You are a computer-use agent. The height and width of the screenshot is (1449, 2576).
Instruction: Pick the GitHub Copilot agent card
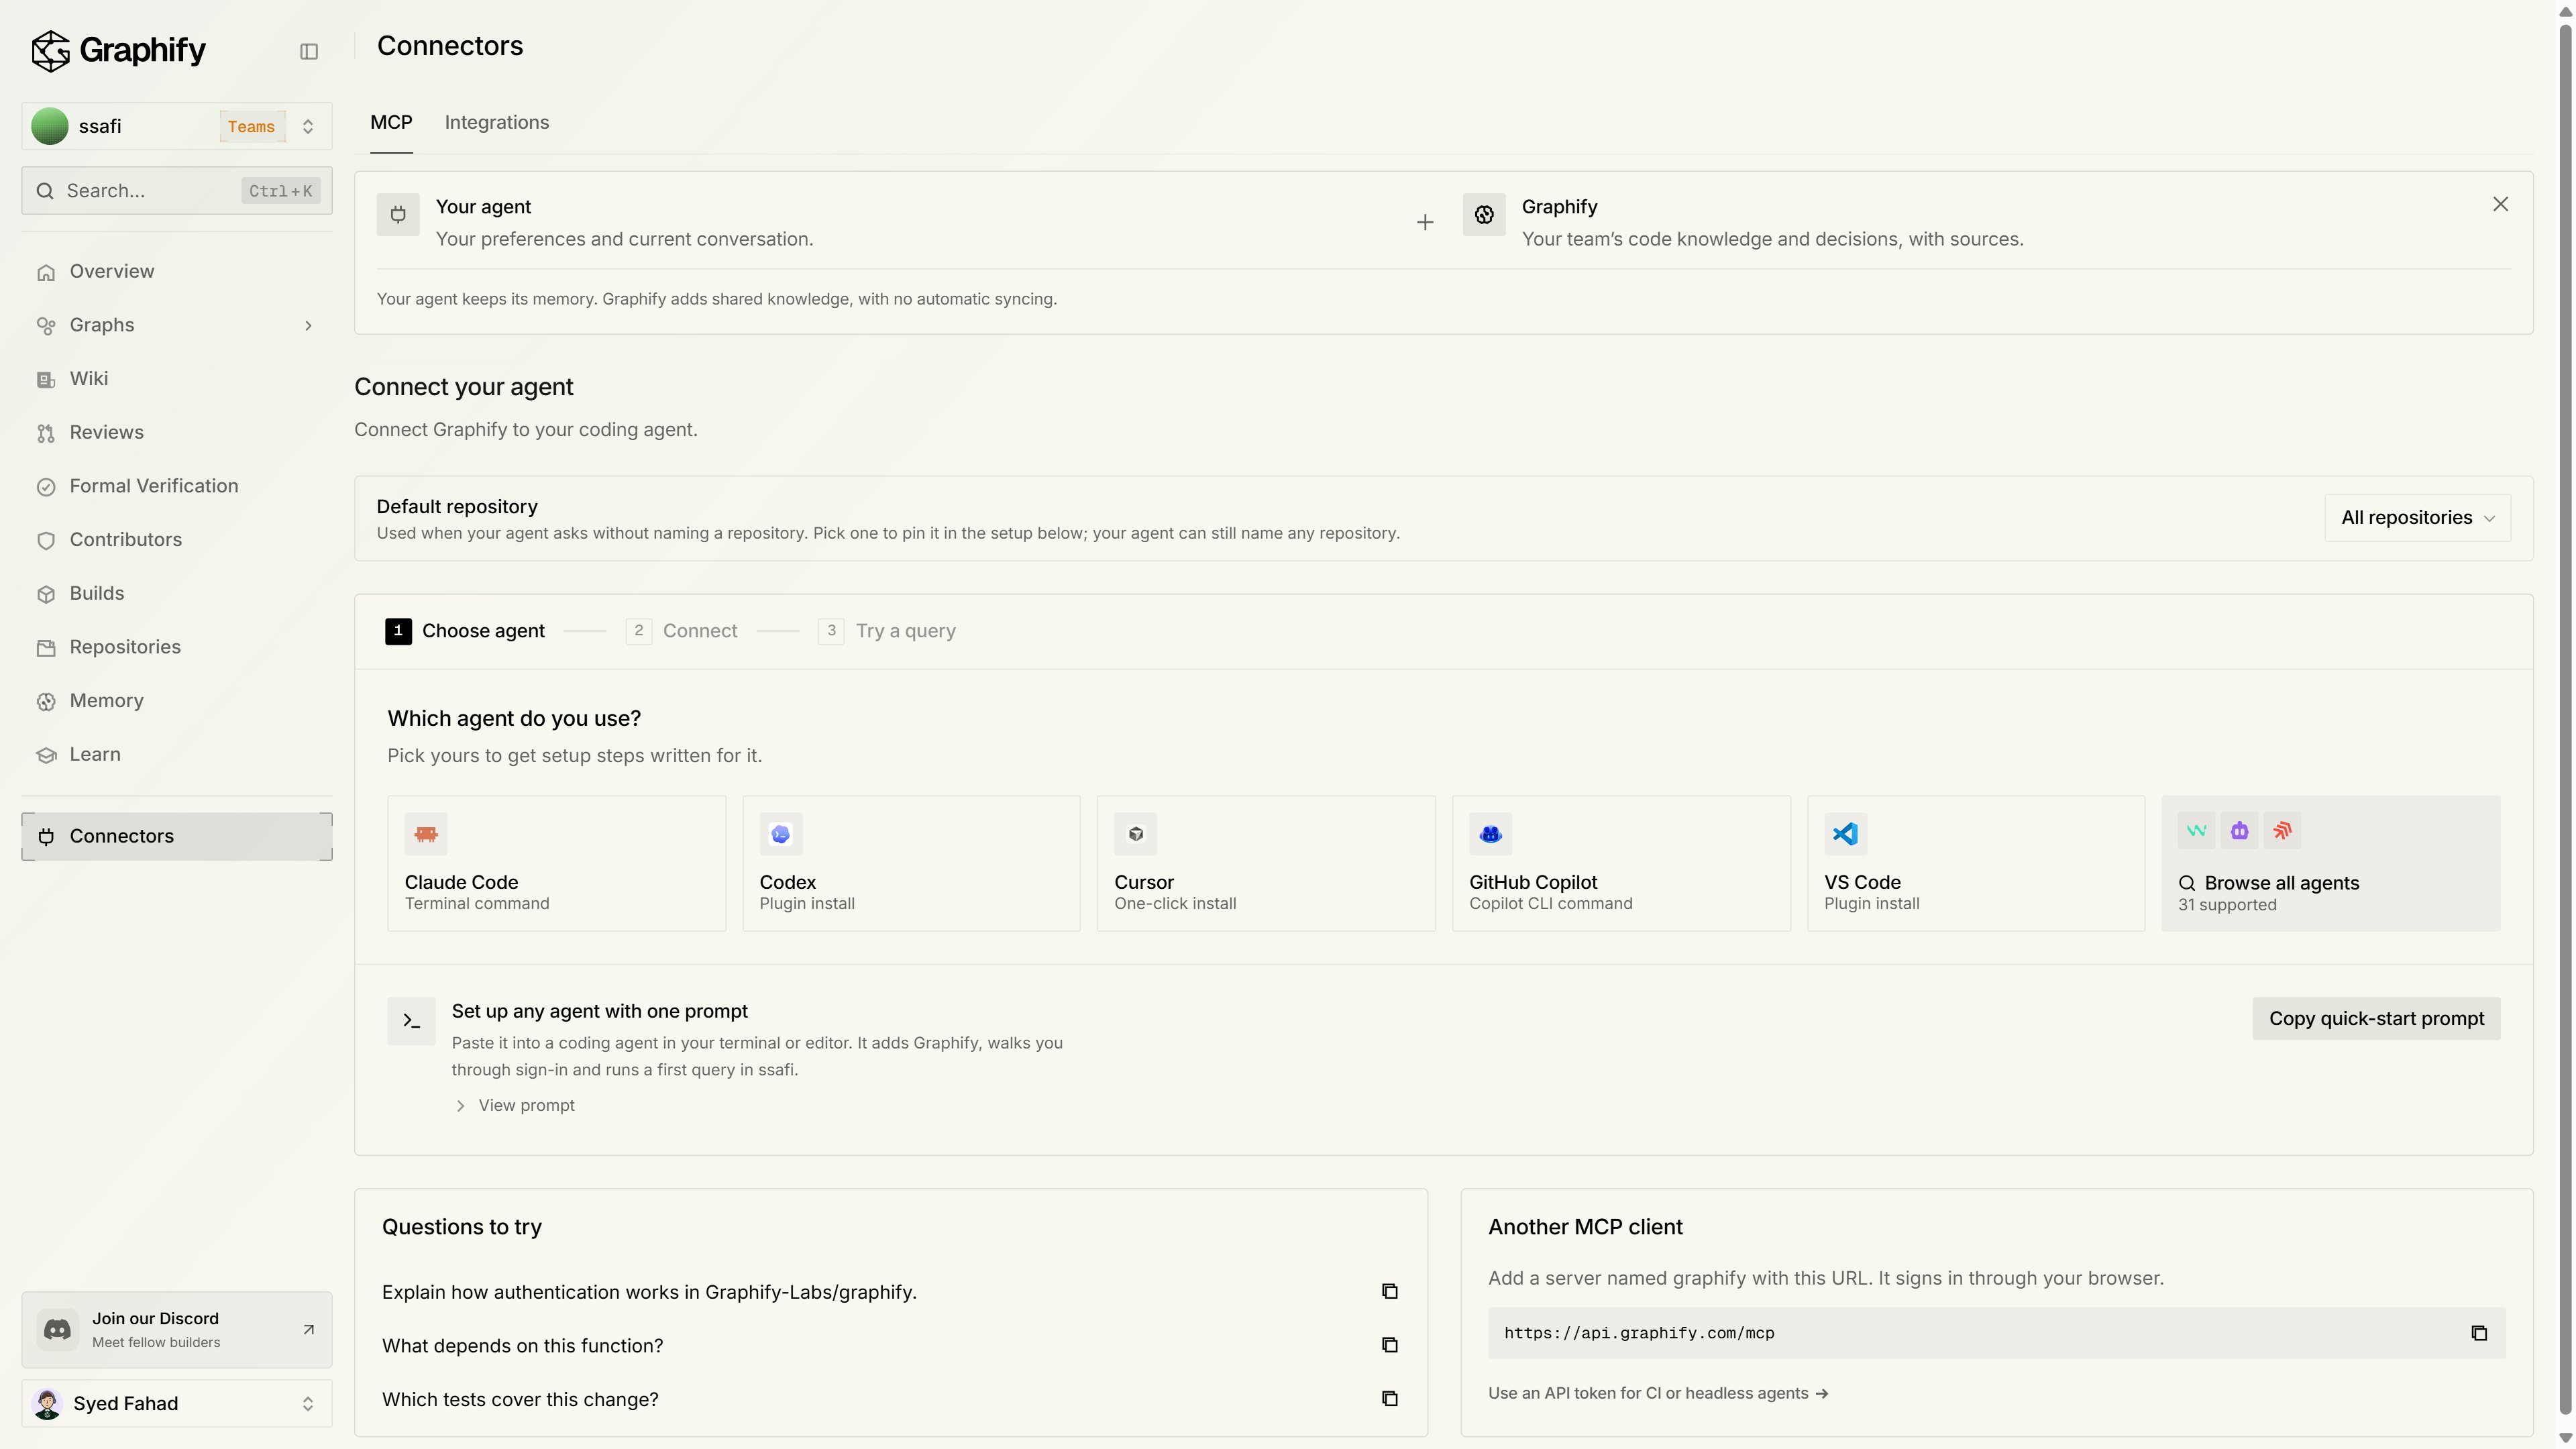tap(1621, 863)
